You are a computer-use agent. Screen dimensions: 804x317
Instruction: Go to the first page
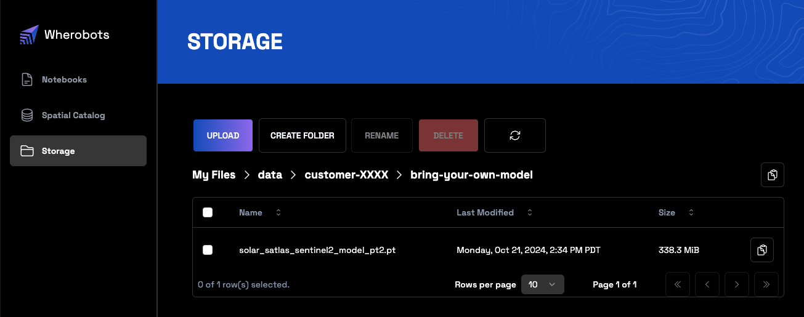(x=678, y=284)
